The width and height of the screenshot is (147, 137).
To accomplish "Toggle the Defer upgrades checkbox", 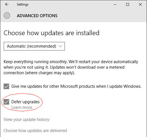I will click(x=6, y=102).
